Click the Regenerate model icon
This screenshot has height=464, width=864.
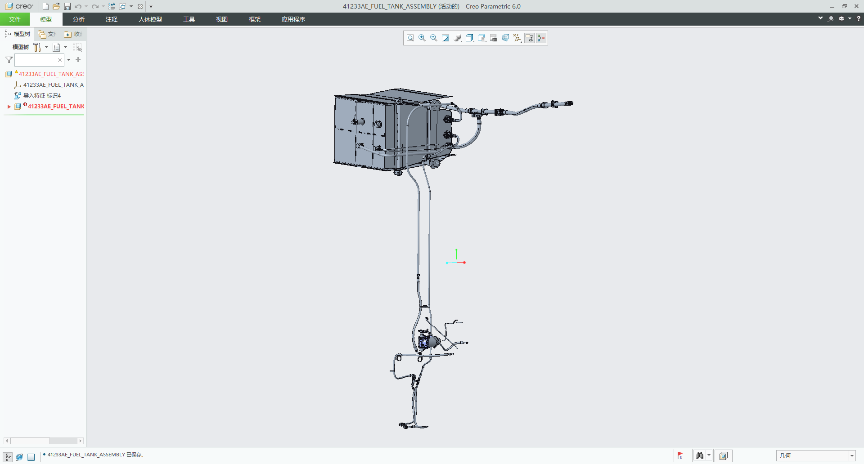pos(112,6)
